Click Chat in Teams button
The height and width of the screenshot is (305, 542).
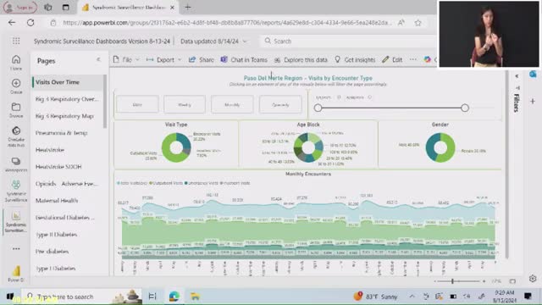tap(244, 60)
